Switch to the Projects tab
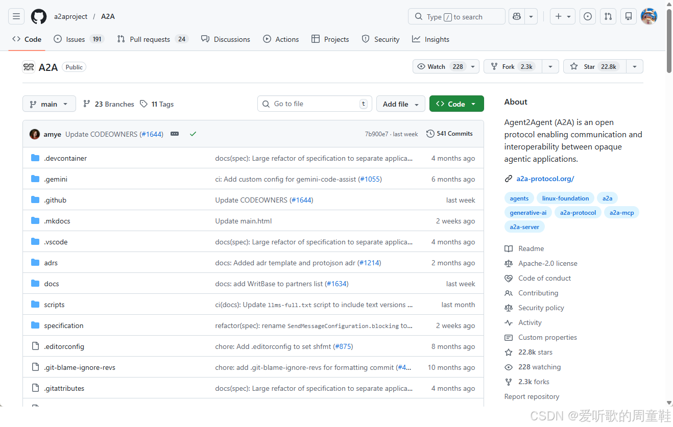The height and width of the screenshot is (427, 673). point(330,39)
